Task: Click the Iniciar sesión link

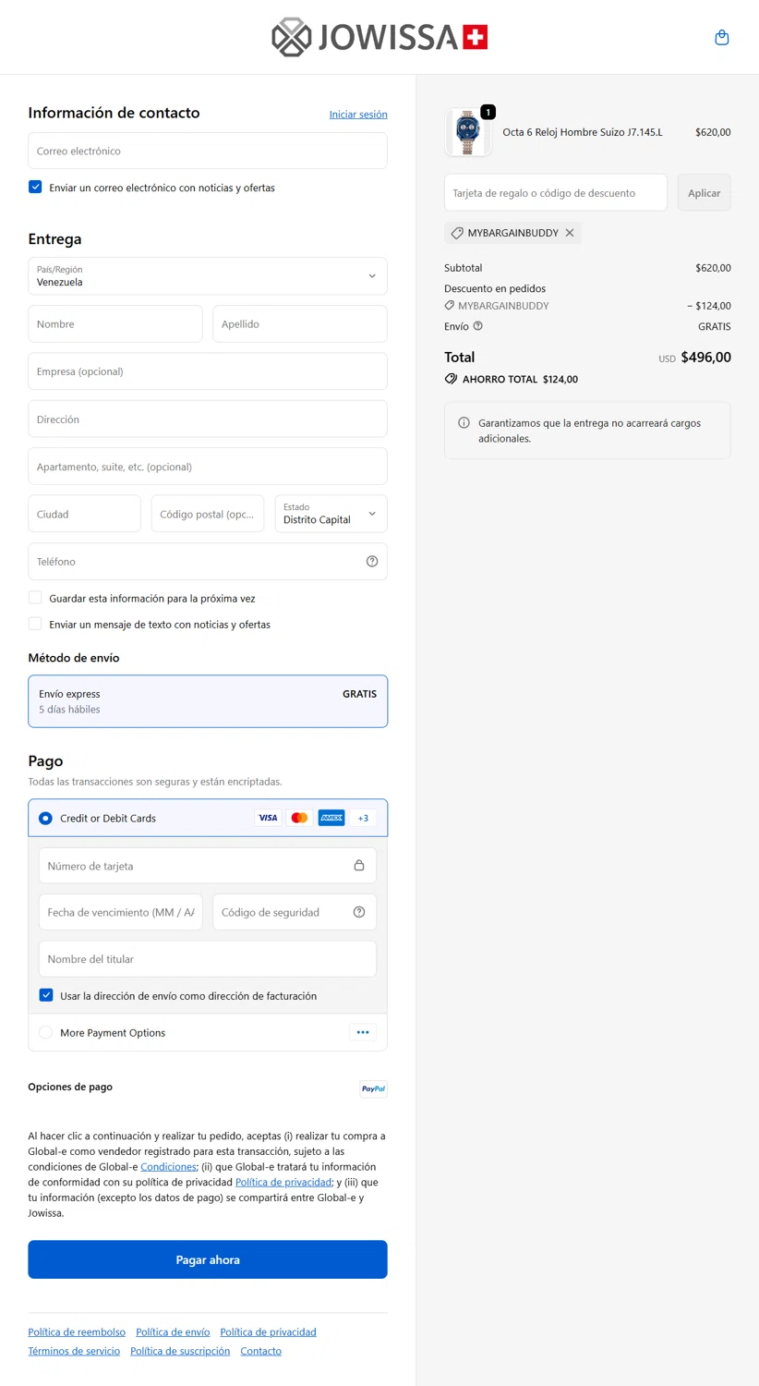Action: (358, 115)
